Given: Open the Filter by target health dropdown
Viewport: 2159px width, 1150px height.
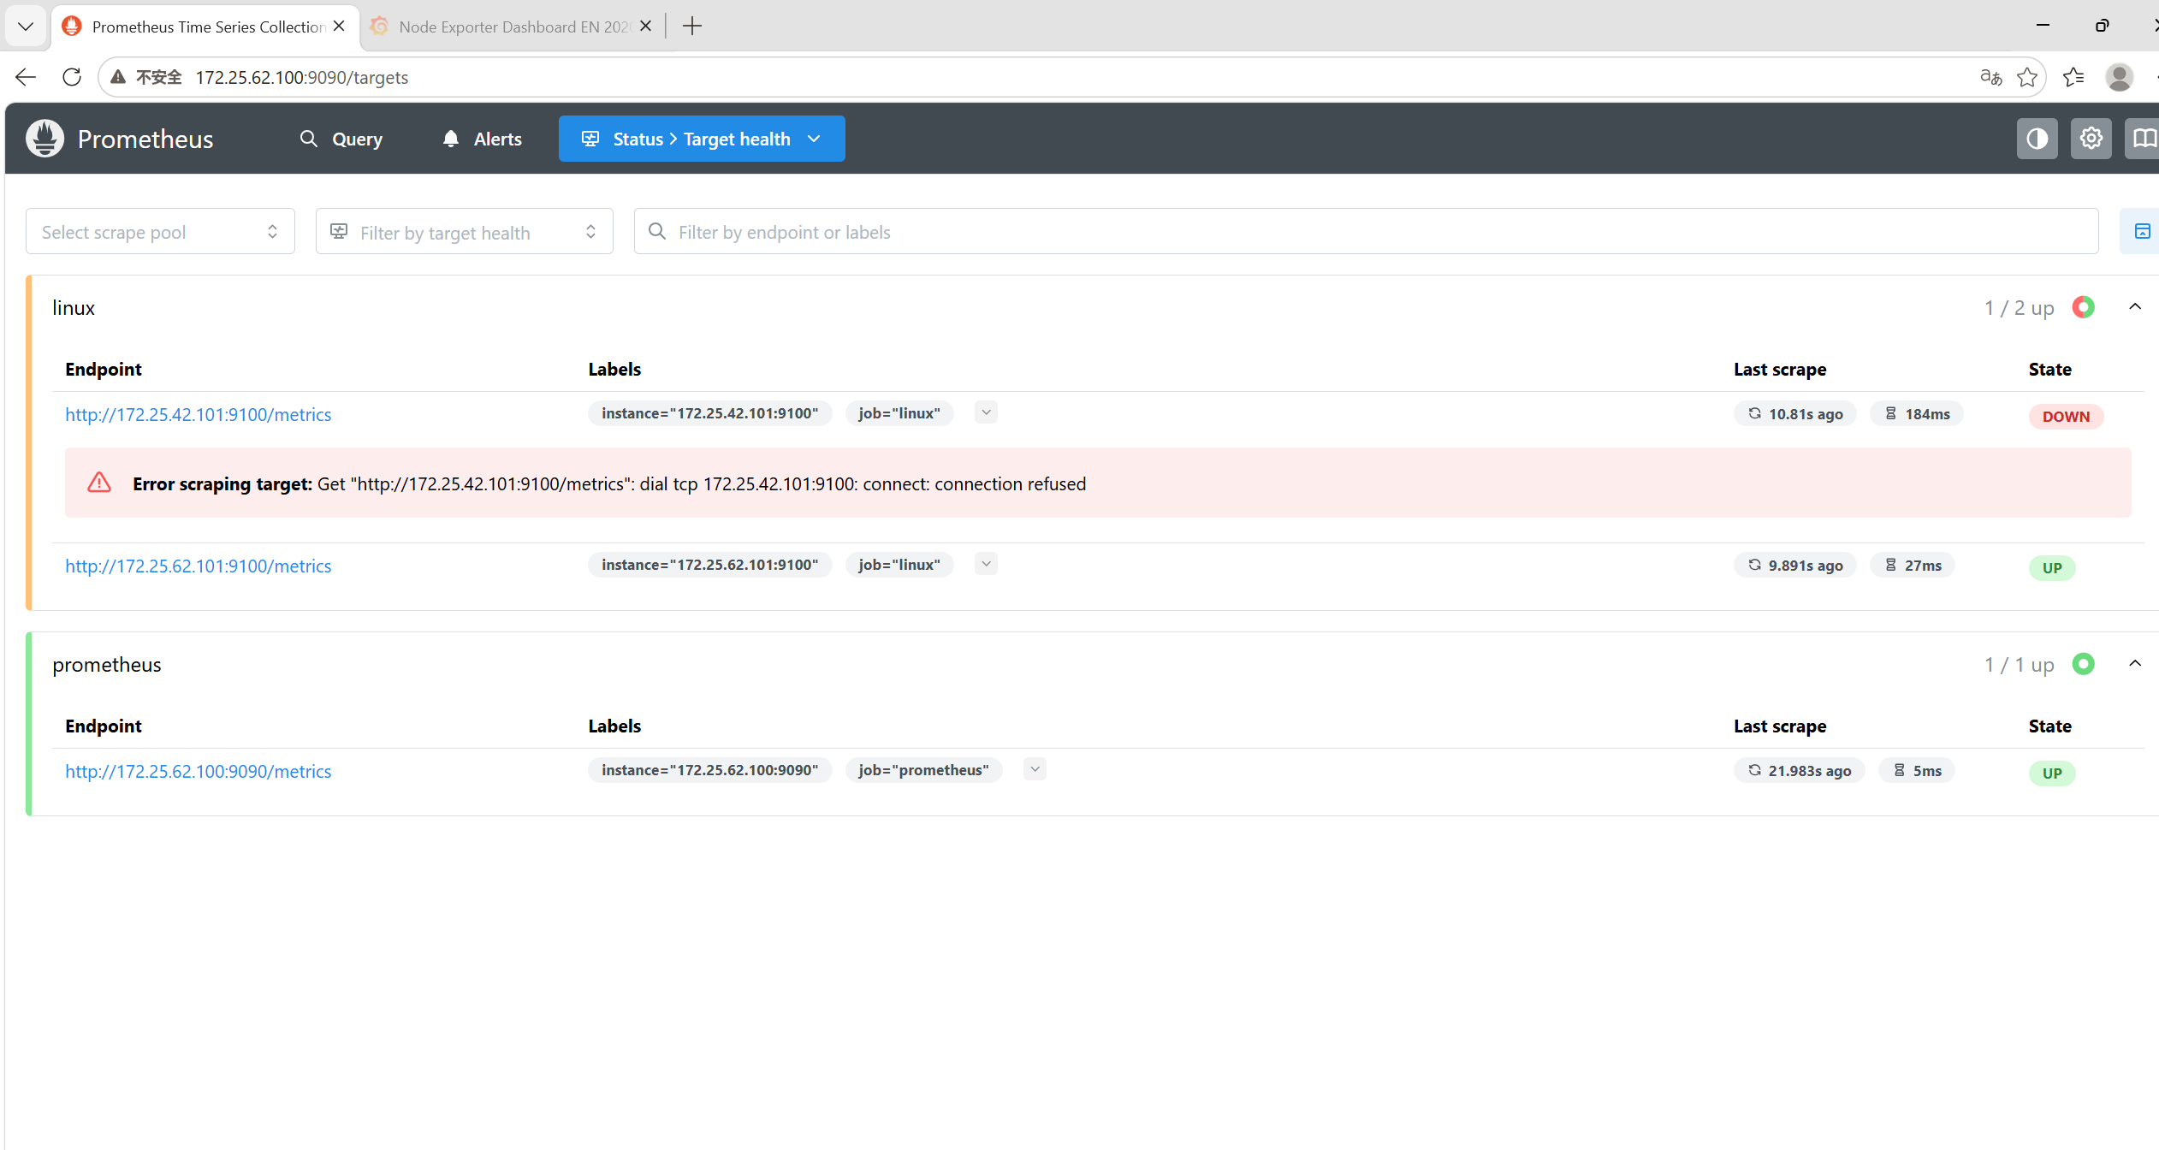Looking at the screenshot, I should [x=464, y=231].
